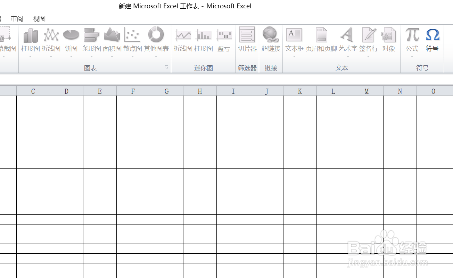Select column F header
453x278 pixels.
pyautogui.click(x=133, y=91)
